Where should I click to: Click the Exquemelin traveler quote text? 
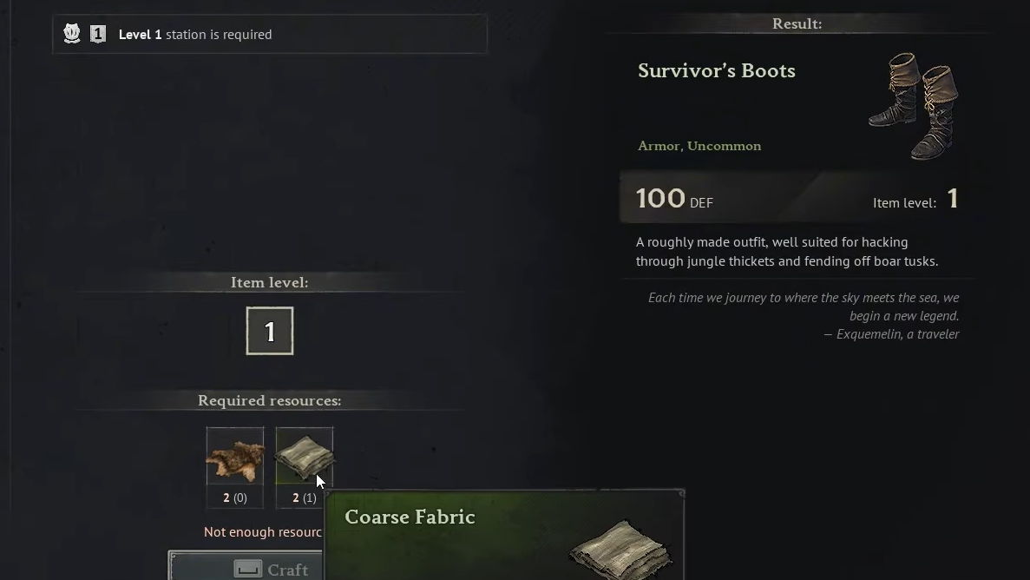pos(804,316)
